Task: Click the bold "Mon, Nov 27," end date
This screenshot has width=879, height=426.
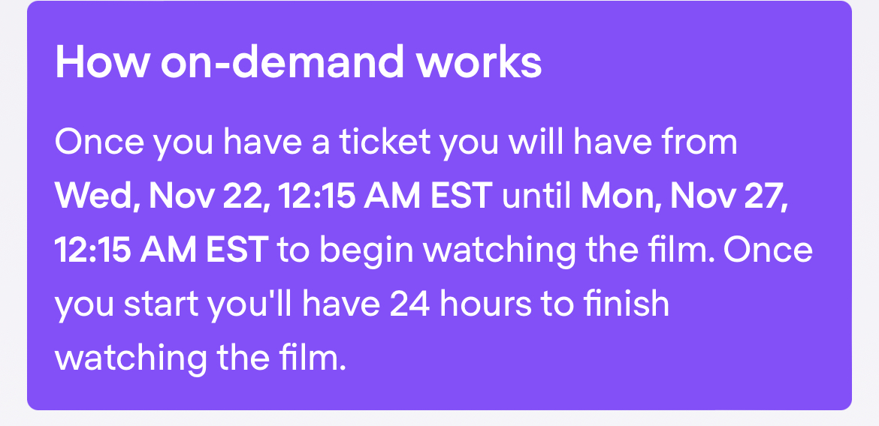Action: click(x=685, y=196)
